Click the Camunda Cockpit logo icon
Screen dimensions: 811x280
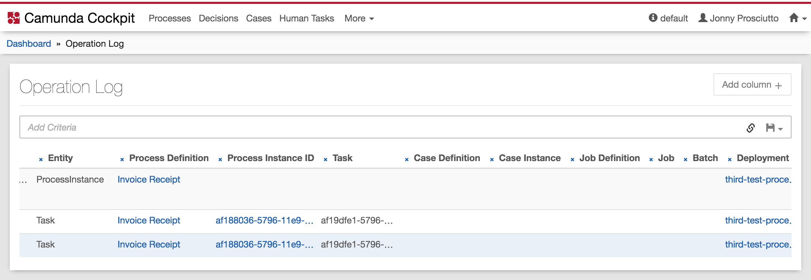point(14,18)
